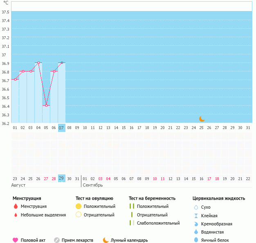Click the negative ovulation test empty circle

point(79,215)
